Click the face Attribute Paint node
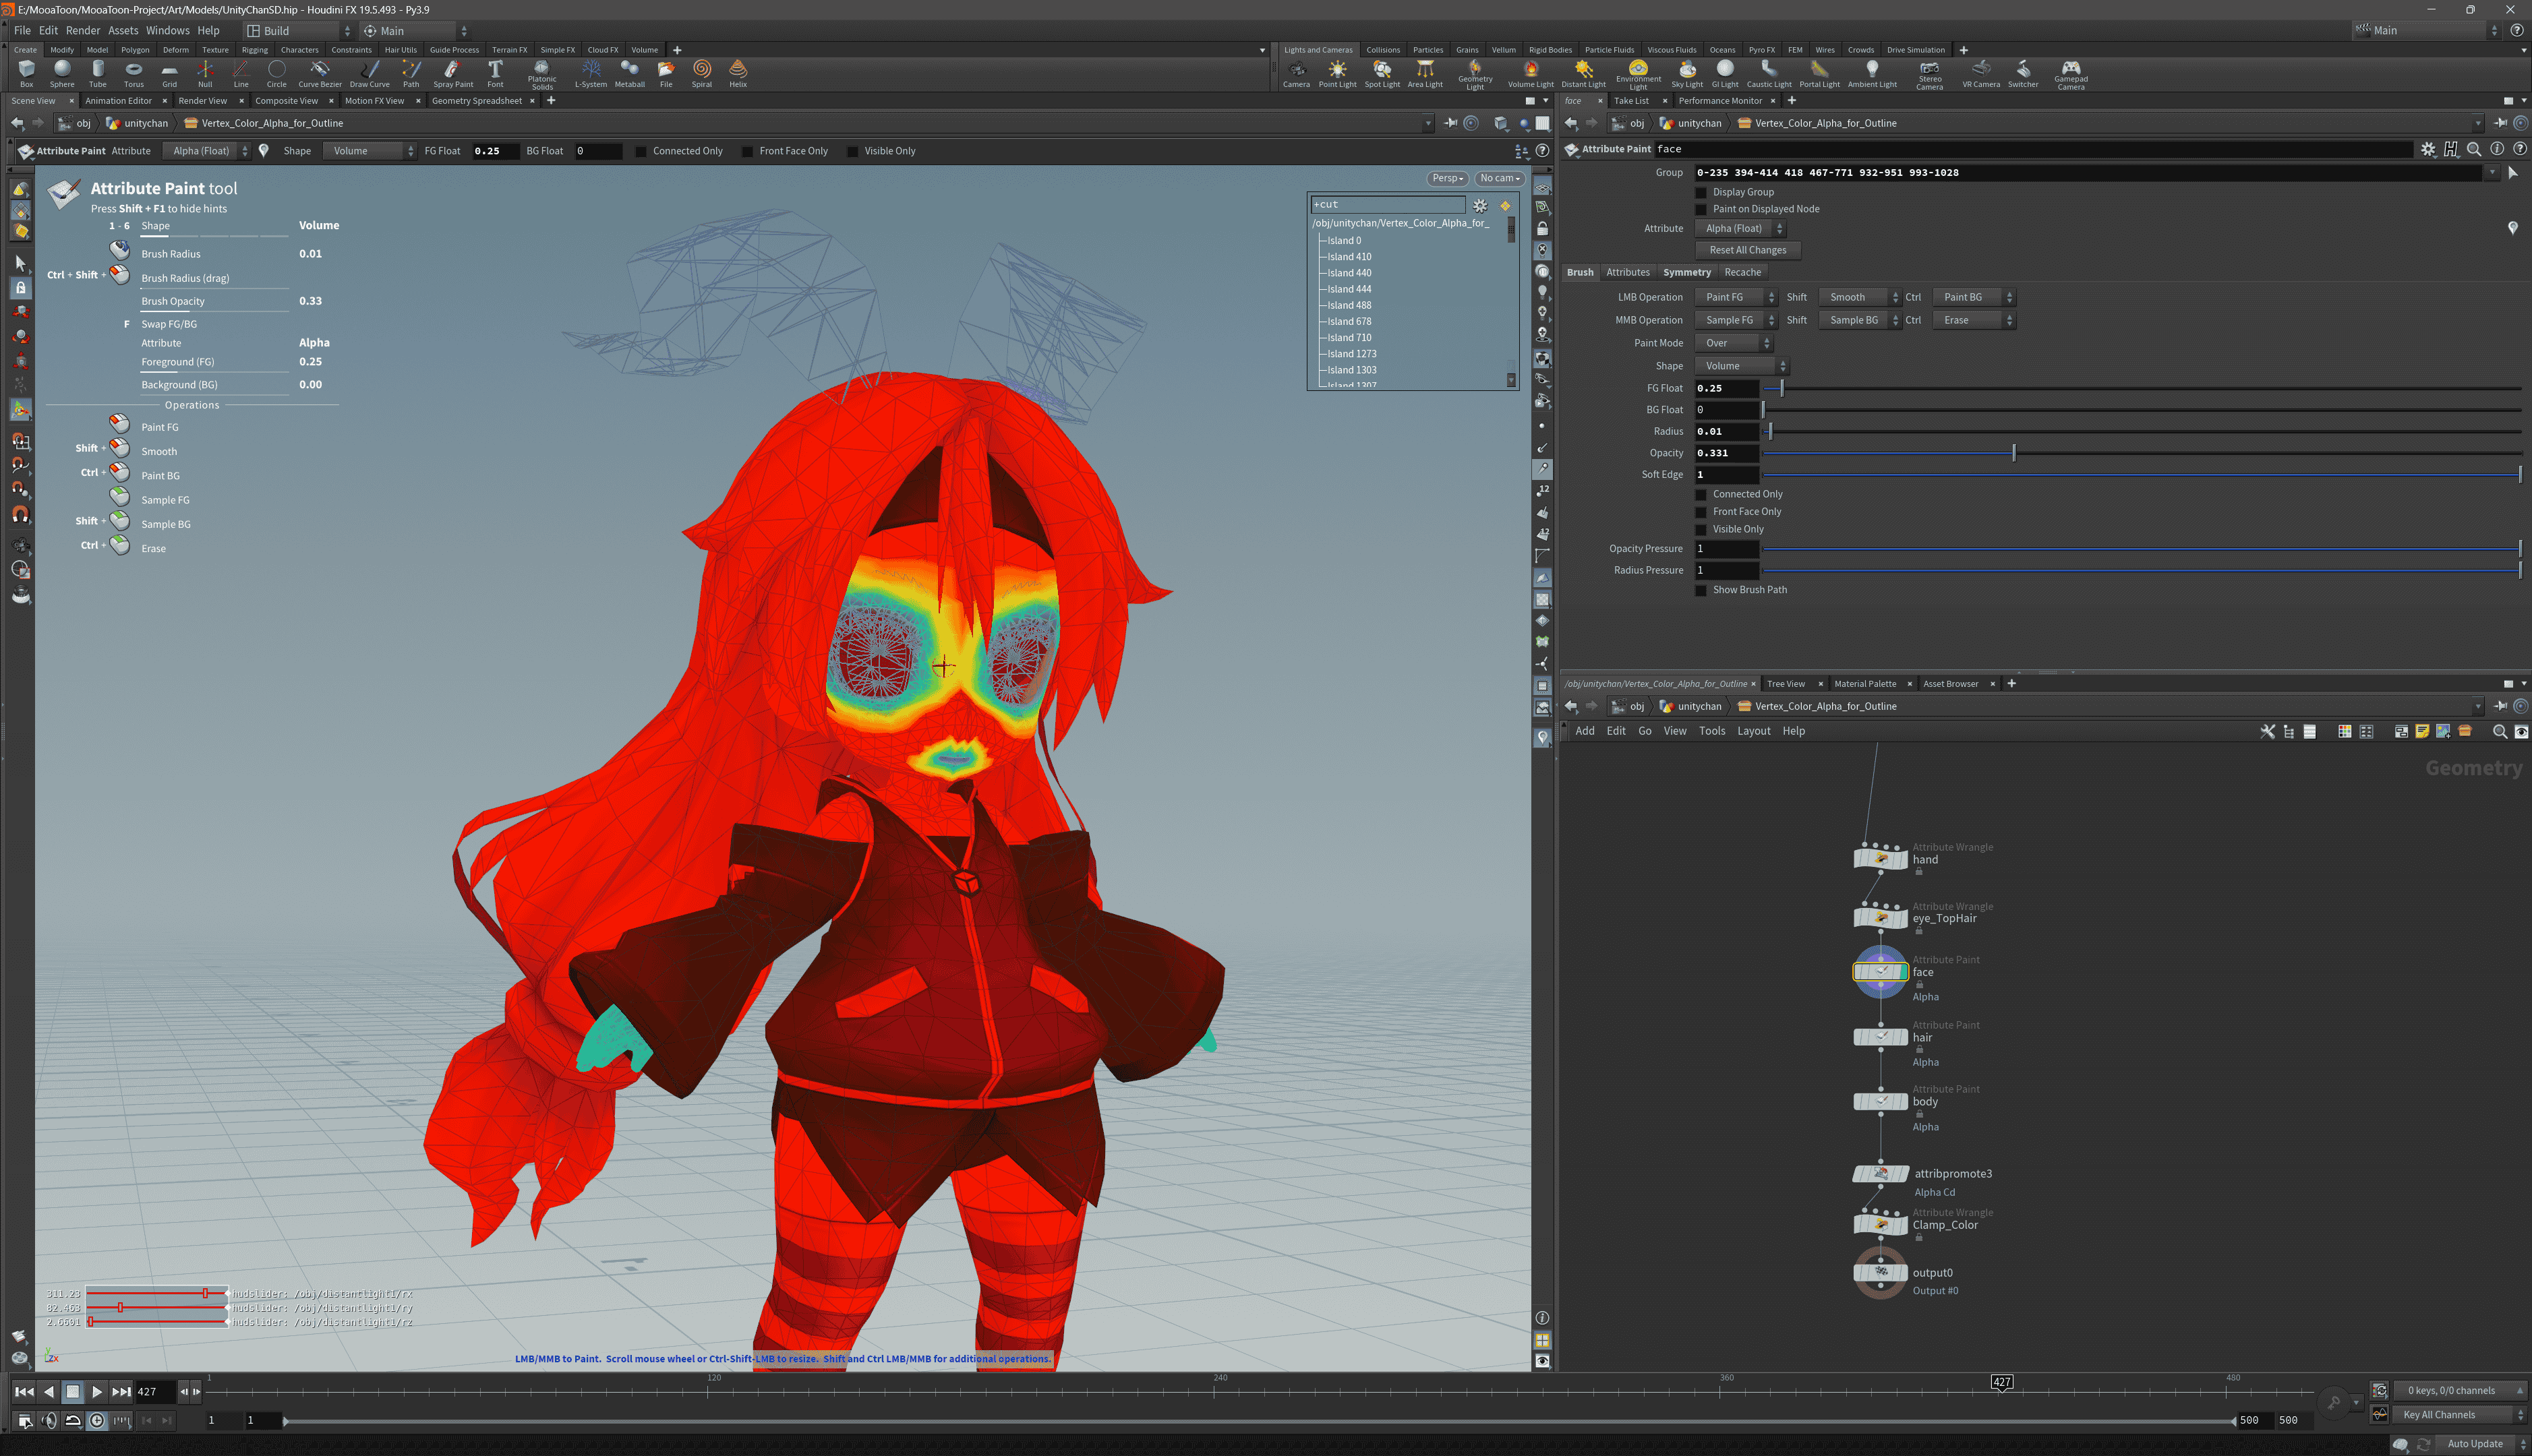 pos(1880,971)
